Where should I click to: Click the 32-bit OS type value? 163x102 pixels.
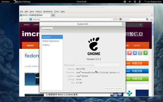pyautogui.click(x=79, y=79)
